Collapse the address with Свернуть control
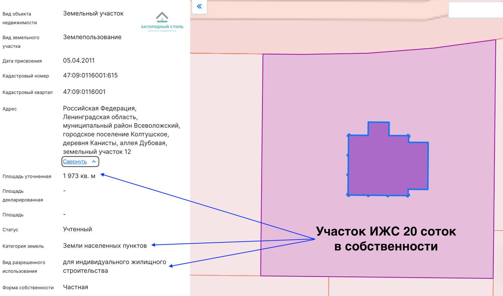Screen dimensions: 503x296 (80, 162)
